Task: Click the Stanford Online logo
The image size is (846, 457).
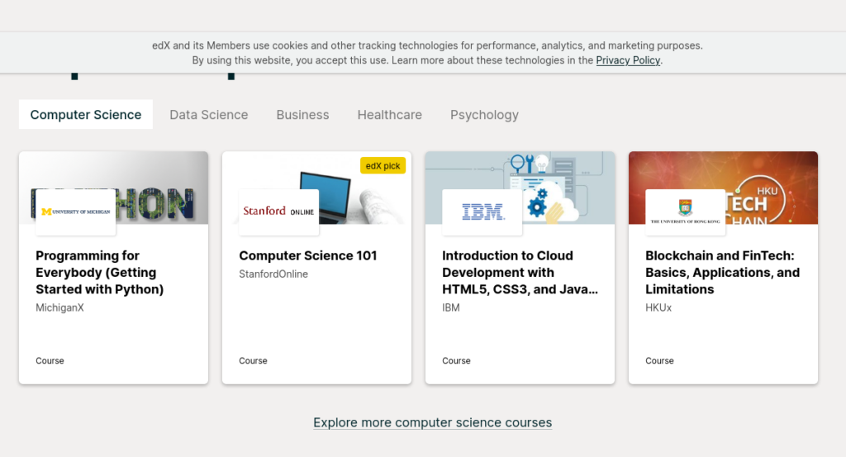Action: pyautogui.click(x=279, y=212)
